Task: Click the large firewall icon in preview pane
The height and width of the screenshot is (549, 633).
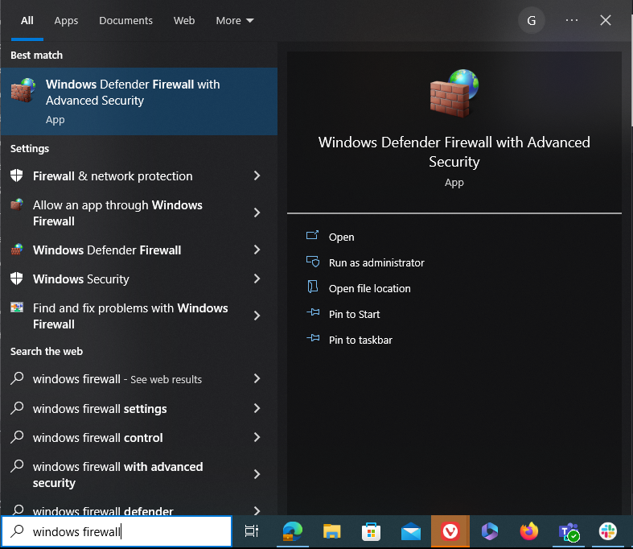Action: (454, 93)
